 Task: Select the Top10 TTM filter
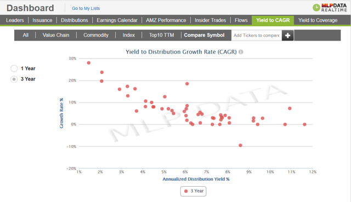(x=161, y=35)
